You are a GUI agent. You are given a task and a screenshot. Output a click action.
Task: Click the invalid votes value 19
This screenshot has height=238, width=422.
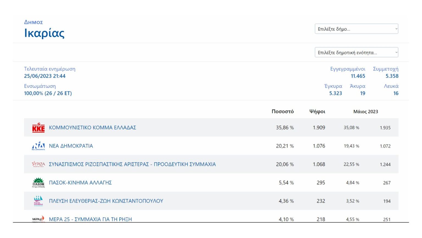click(x=363, y=93)
